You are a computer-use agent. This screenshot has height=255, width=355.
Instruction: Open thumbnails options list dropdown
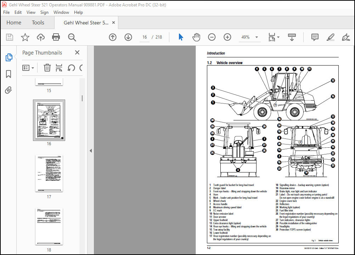[x=28, y=68]
